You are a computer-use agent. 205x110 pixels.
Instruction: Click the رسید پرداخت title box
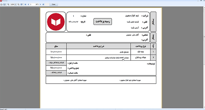pyautogui.click(x=102, y=21)
